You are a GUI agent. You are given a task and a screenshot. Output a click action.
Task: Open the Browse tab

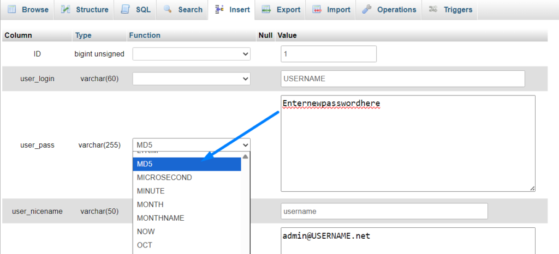click(x=27, y=10)
